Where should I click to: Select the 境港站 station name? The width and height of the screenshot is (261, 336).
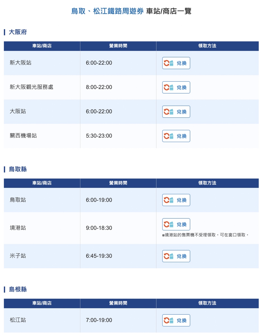(18, 228)
